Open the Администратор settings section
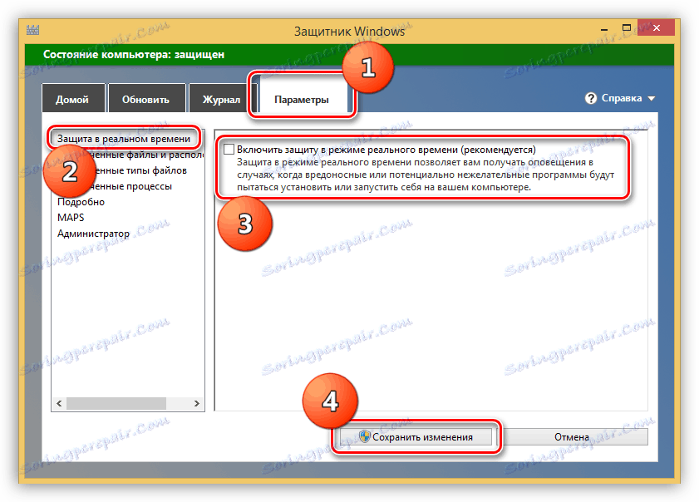The height and width of the screenshot is (502, 699). point(96,233)
